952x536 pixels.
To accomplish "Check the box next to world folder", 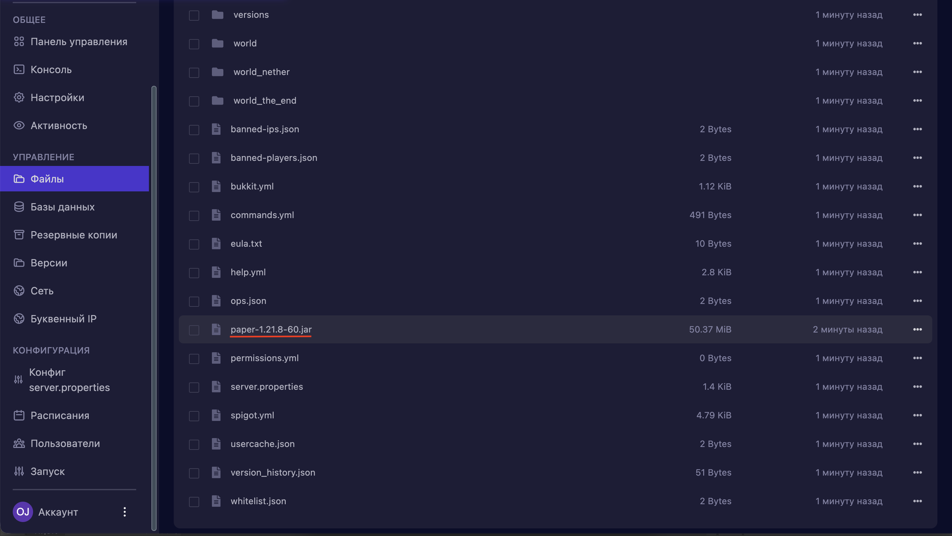I will pos(194,44).
